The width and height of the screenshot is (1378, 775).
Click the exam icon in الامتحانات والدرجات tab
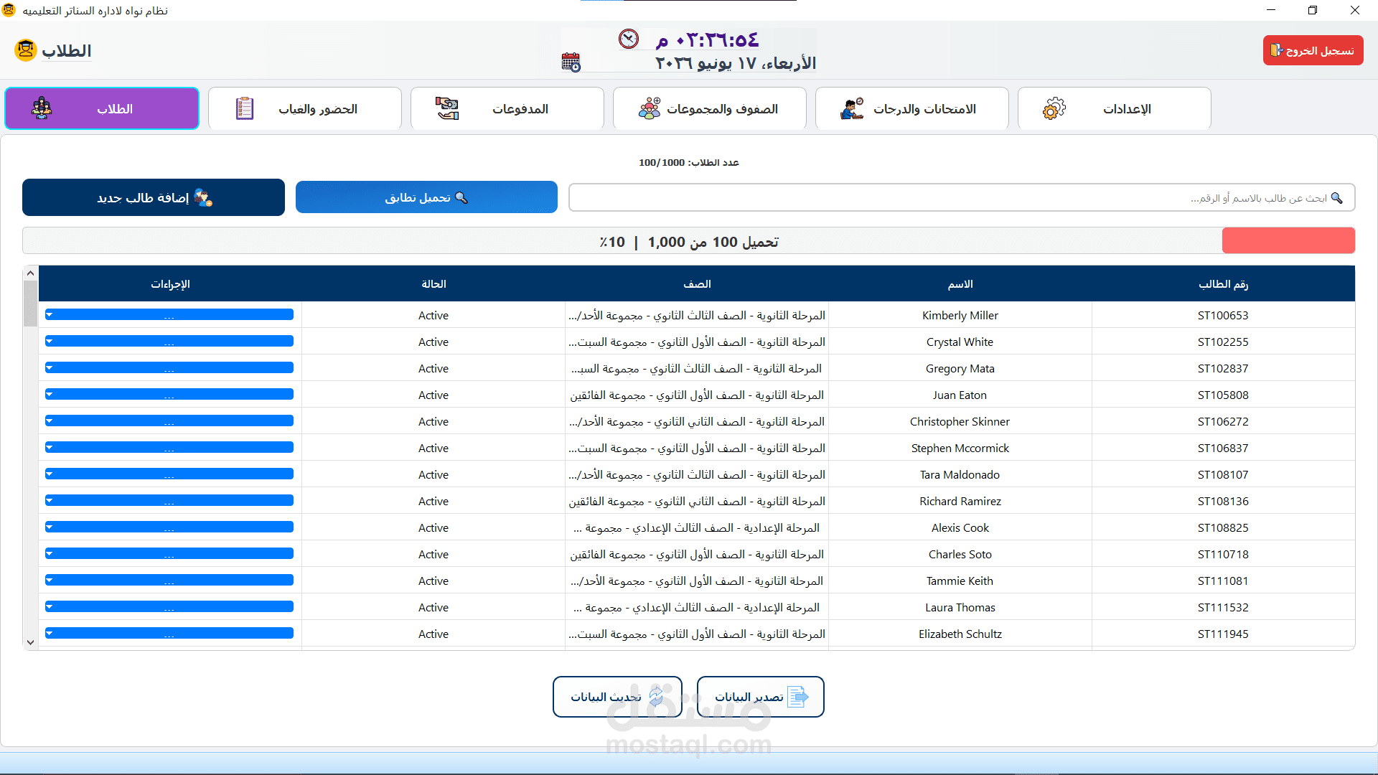pos(852,108)
